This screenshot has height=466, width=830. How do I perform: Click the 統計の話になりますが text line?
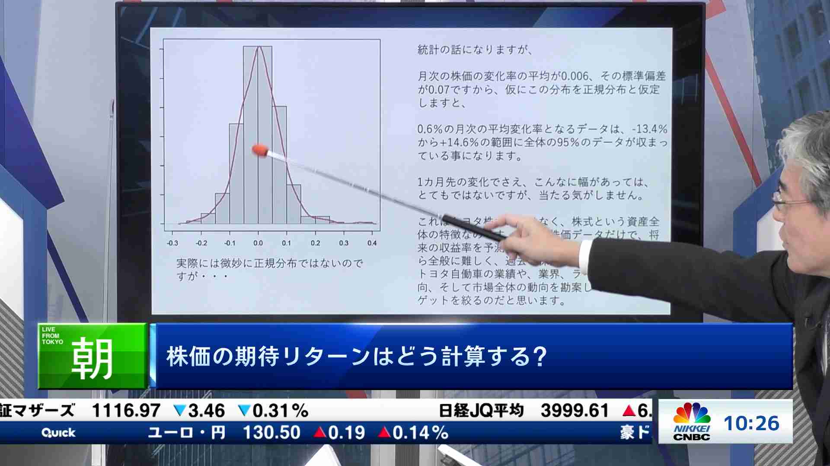[474, 50]
